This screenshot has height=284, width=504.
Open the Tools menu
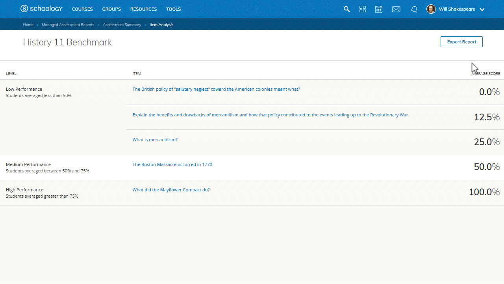click(173, 9)
